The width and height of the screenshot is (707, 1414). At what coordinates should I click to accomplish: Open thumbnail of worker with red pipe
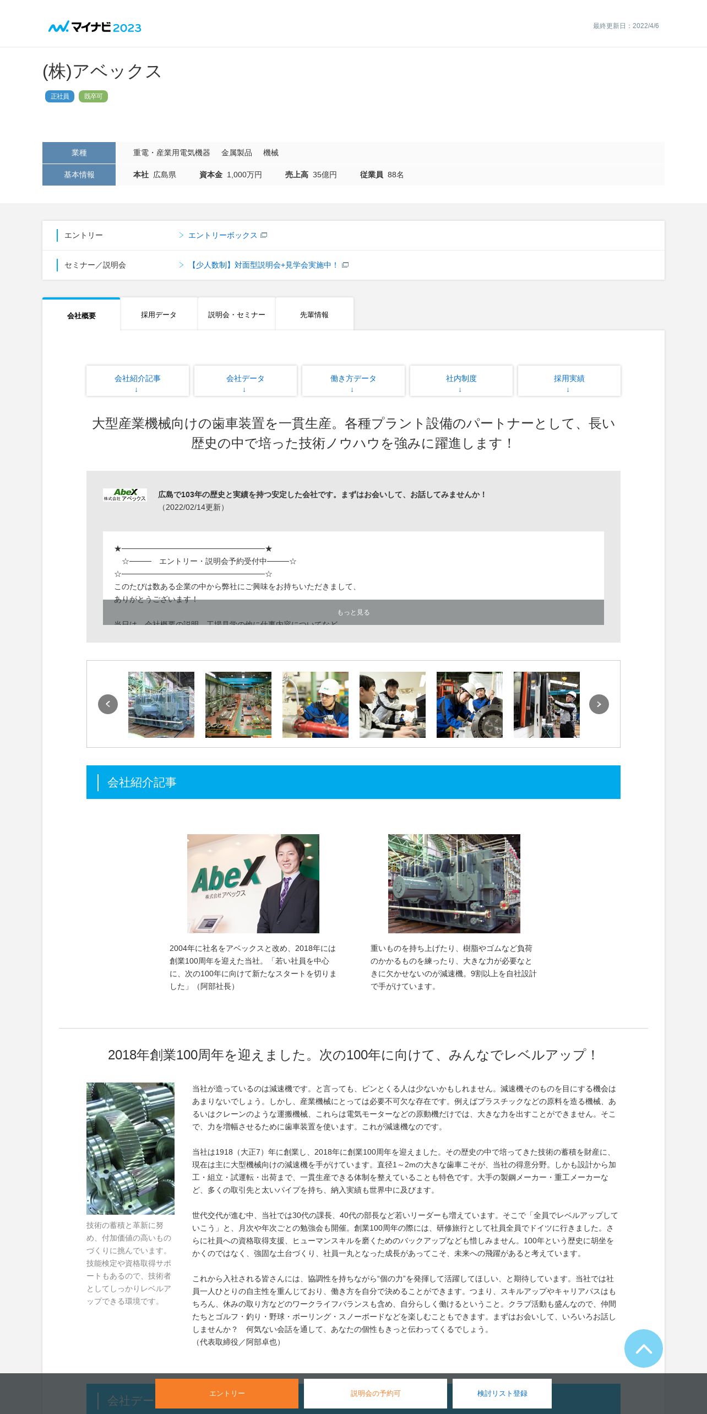point(316,704)
